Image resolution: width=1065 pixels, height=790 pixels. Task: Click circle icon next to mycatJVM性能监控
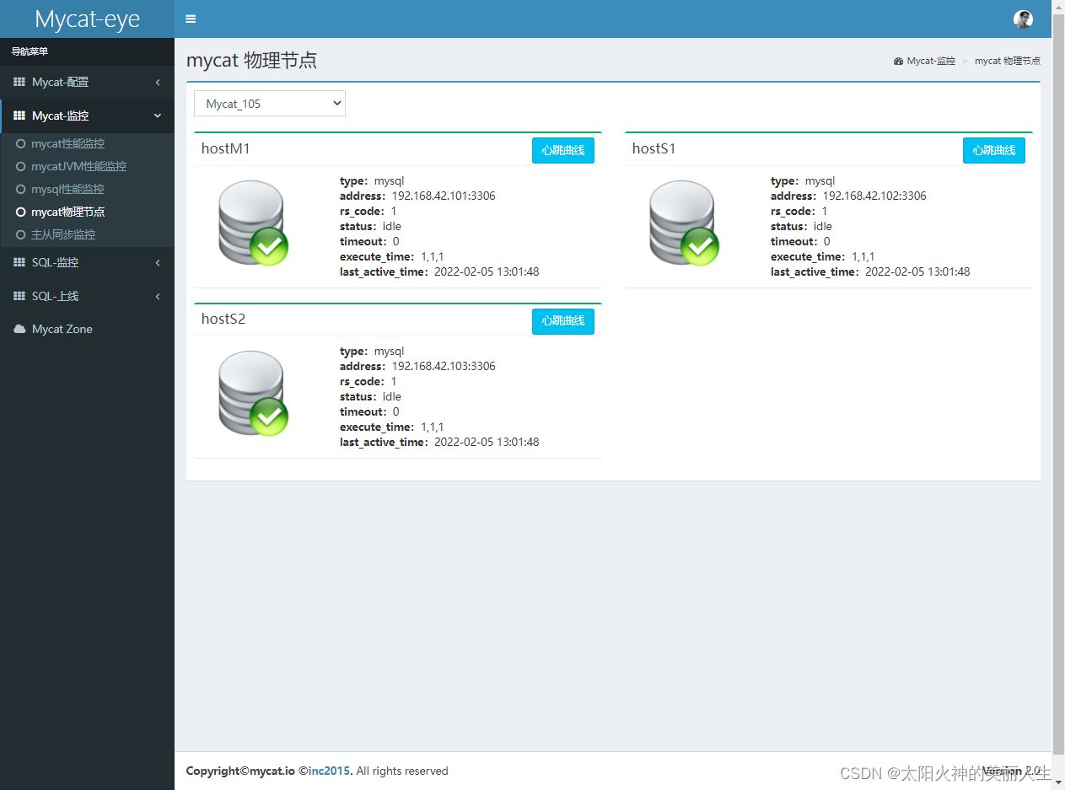pyautogui.click(x=21, y=167)
